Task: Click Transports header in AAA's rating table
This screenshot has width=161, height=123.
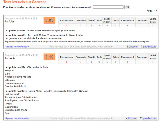Action: click(81, 20)
